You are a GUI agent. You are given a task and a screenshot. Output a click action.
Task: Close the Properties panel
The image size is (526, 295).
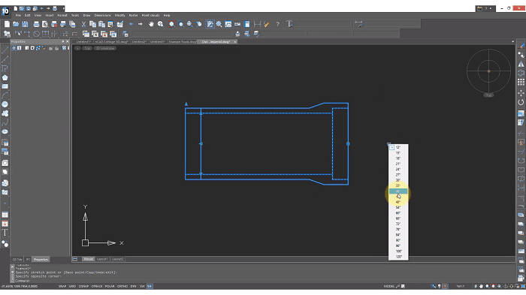pyautogui.click(x=68, y=41)
